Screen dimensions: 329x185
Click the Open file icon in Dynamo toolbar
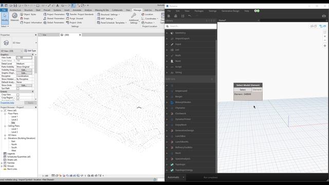(176, 16)
